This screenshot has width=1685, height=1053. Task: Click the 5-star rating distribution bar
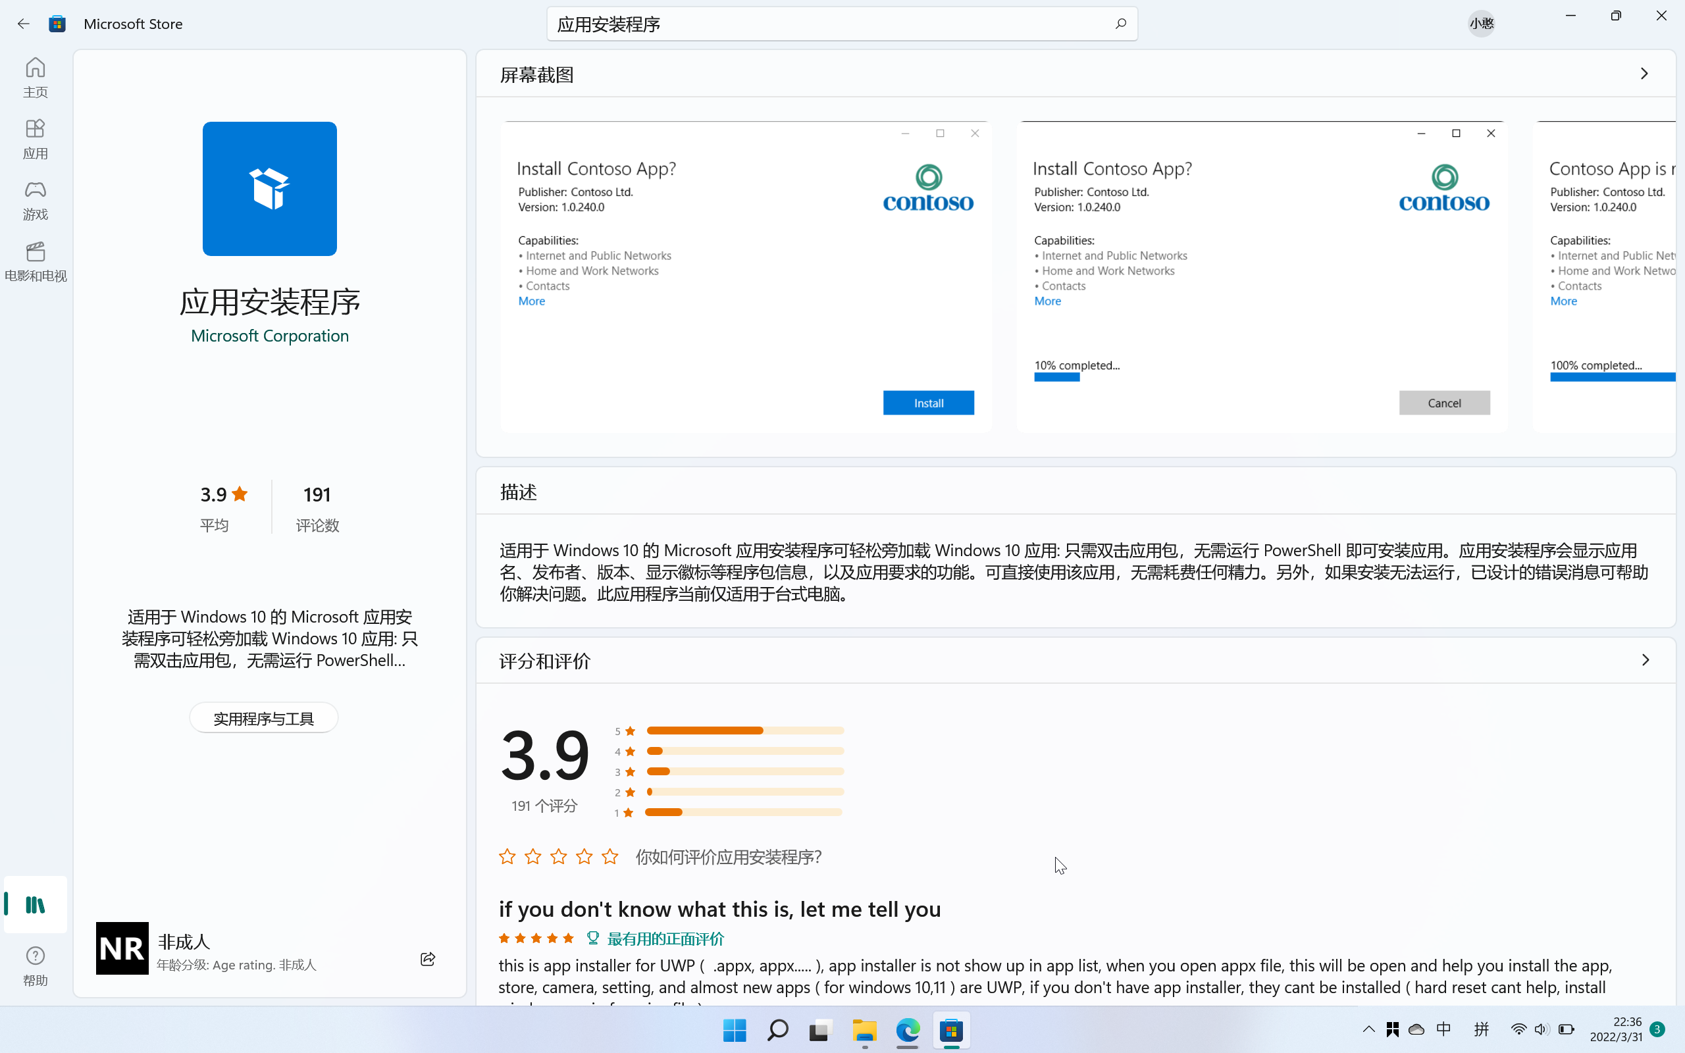click(x=744, y=731)
